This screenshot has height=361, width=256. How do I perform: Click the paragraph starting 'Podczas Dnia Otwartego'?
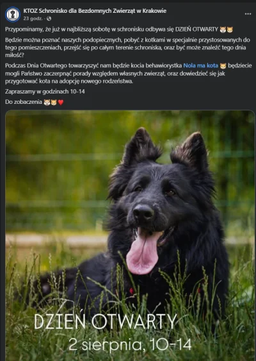[x=128, y=74]
